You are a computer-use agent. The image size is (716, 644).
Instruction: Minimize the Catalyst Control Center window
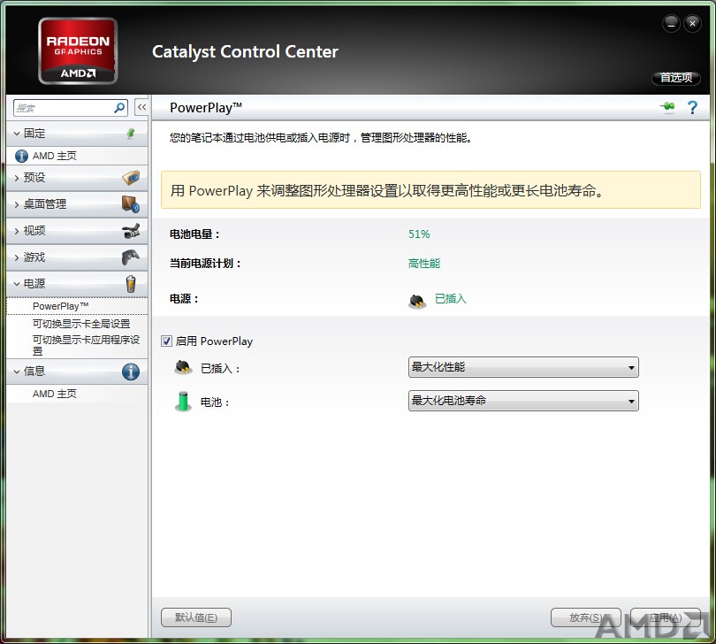coord(671,24)
